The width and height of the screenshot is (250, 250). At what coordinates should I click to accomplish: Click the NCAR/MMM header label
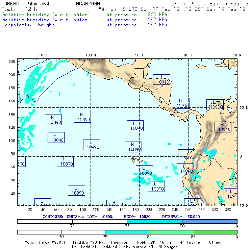(88, 4)
